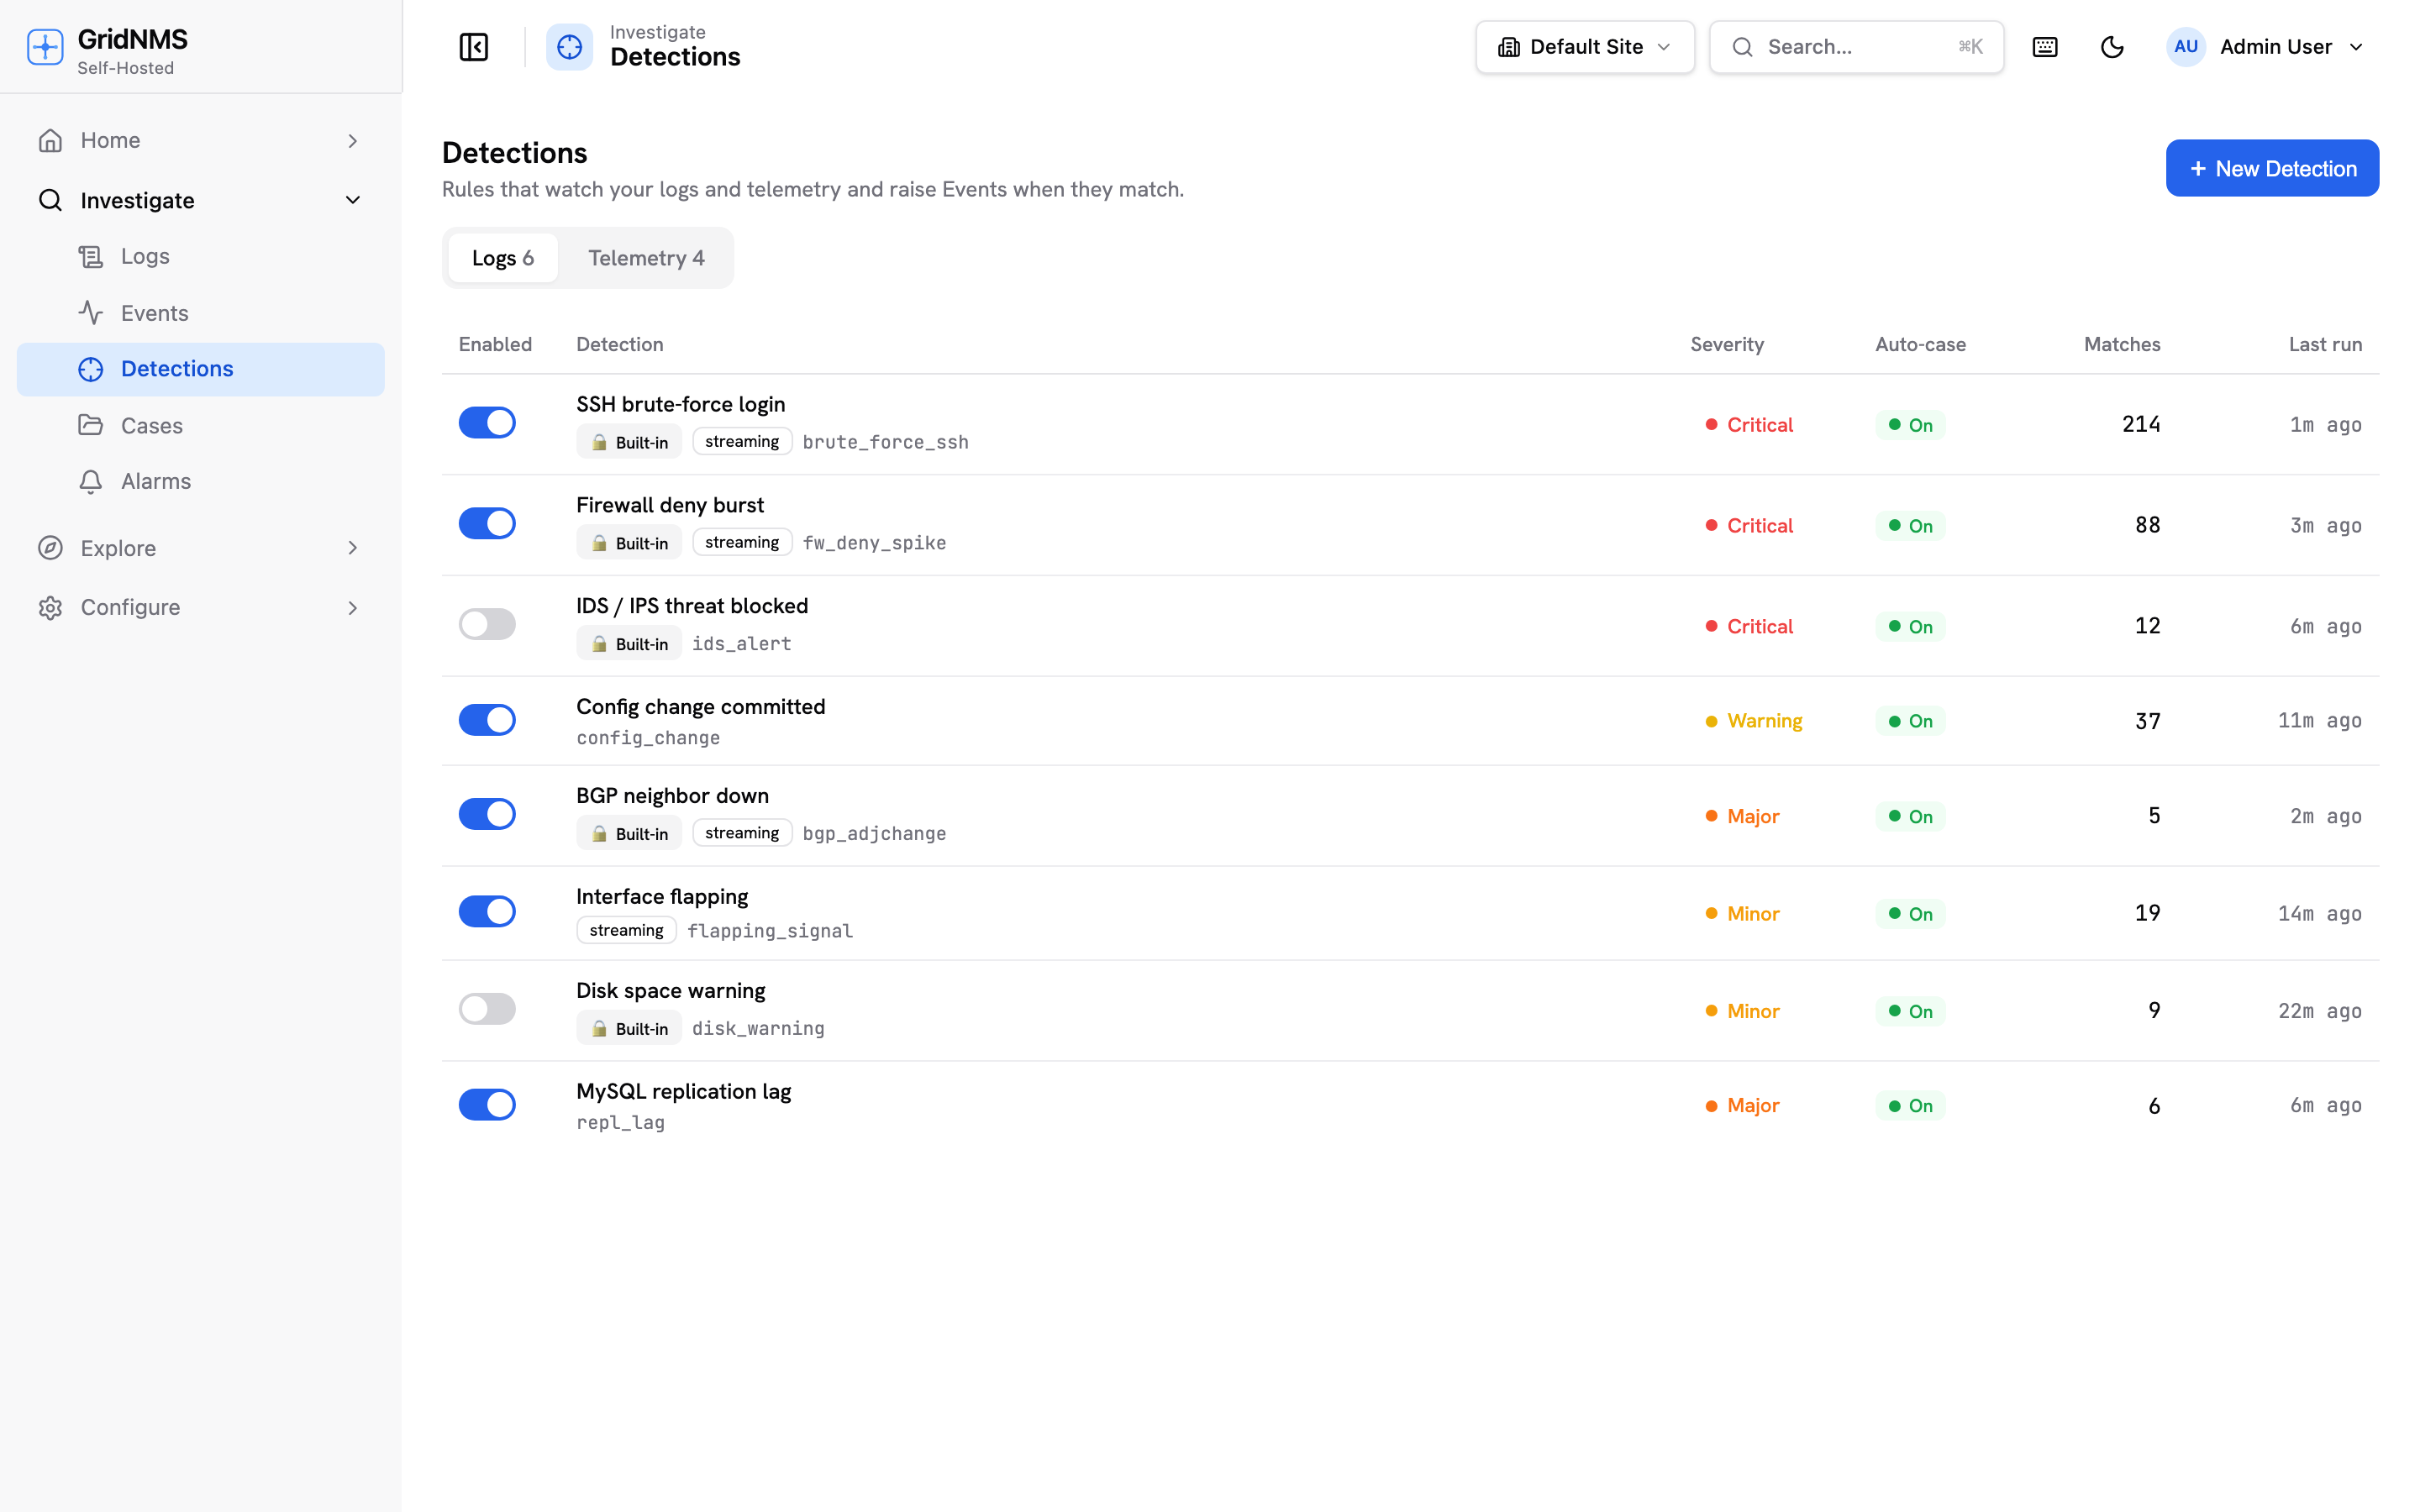Go to Cases in the sidebar
The image size is (2420, 1512).
point(200,425)
